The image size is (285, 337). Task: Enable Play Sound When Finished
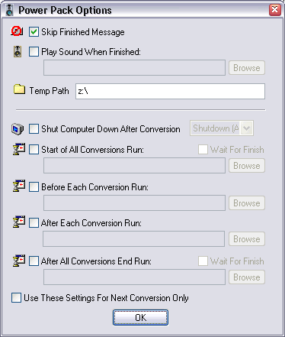pos(34,52)
